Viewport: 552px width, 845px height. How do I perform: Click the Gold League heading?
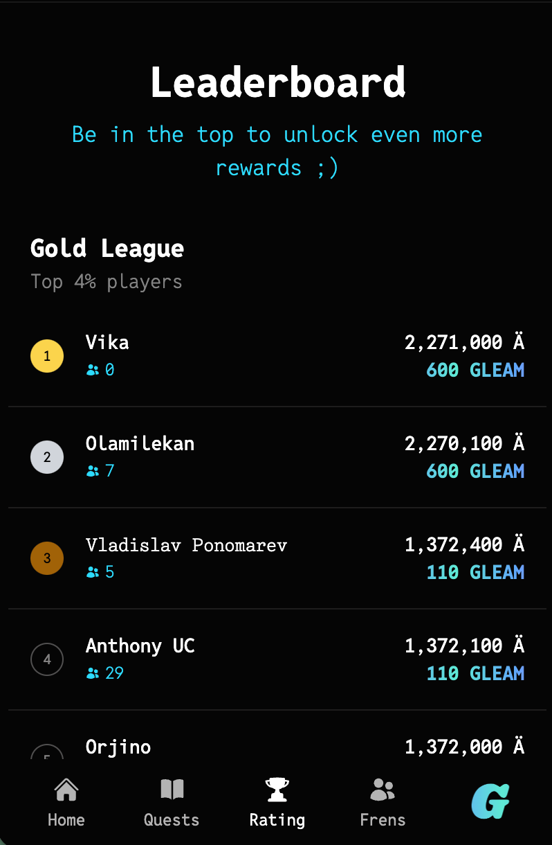[x=107, y=248]
